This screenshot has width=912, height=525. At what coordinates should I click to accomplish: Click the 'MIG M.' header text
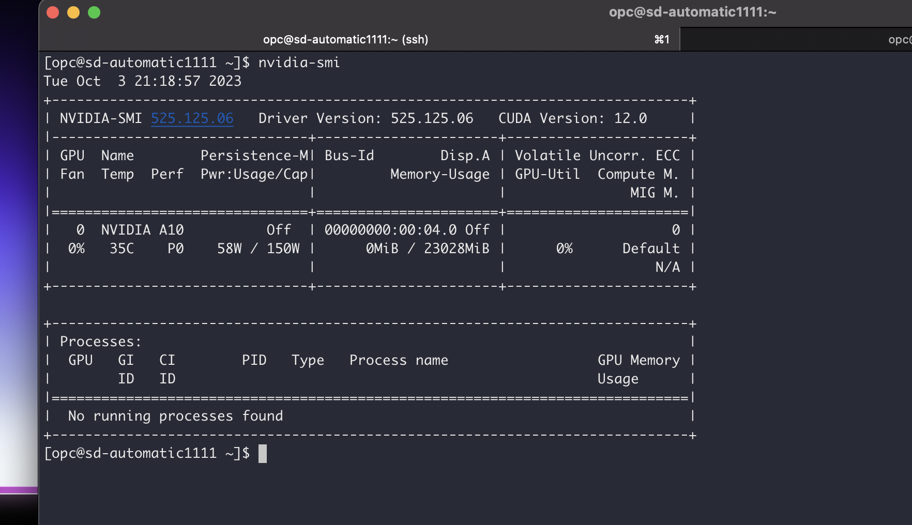(x=655, y=193)
